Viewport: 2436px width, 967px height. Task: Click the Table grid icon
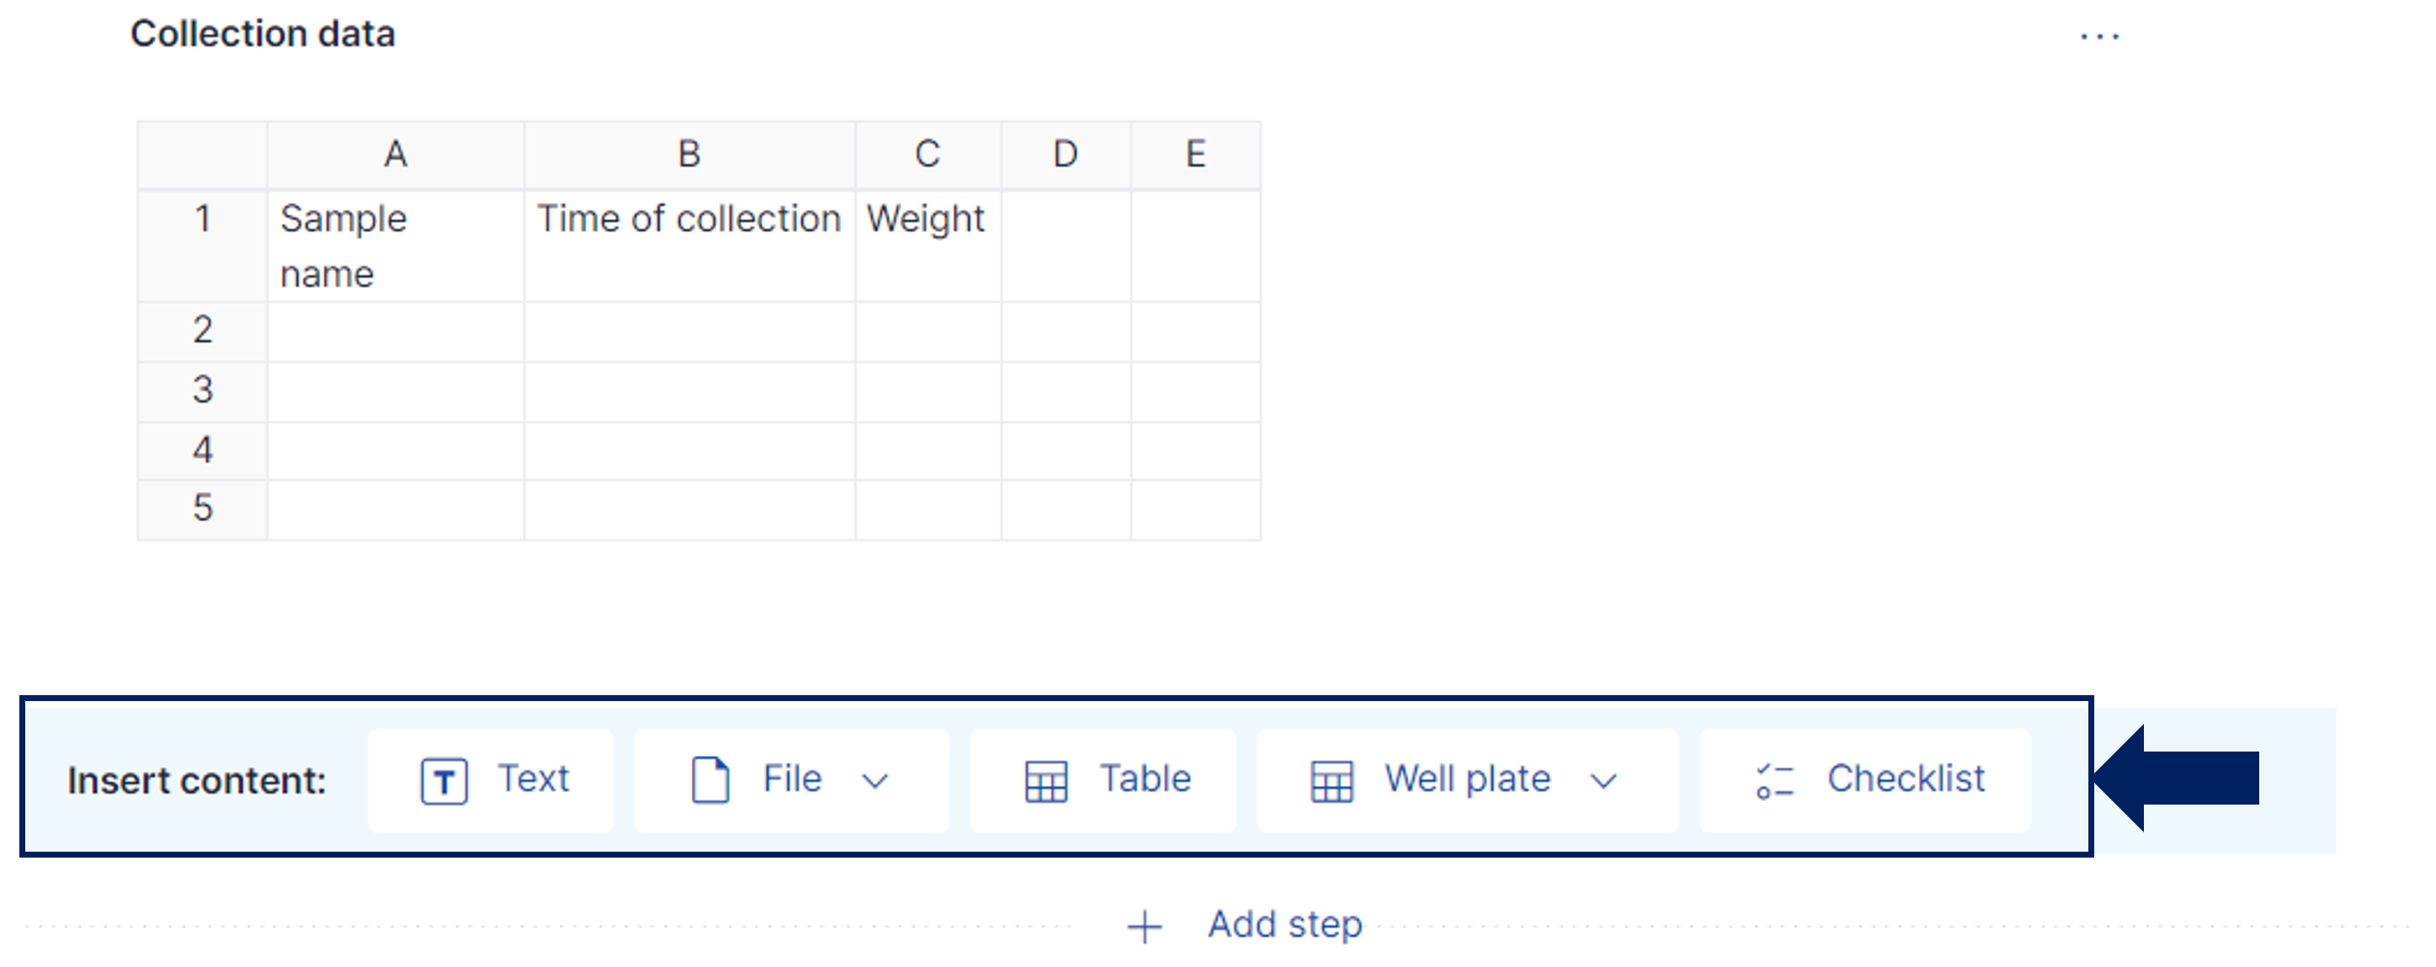1046,781
